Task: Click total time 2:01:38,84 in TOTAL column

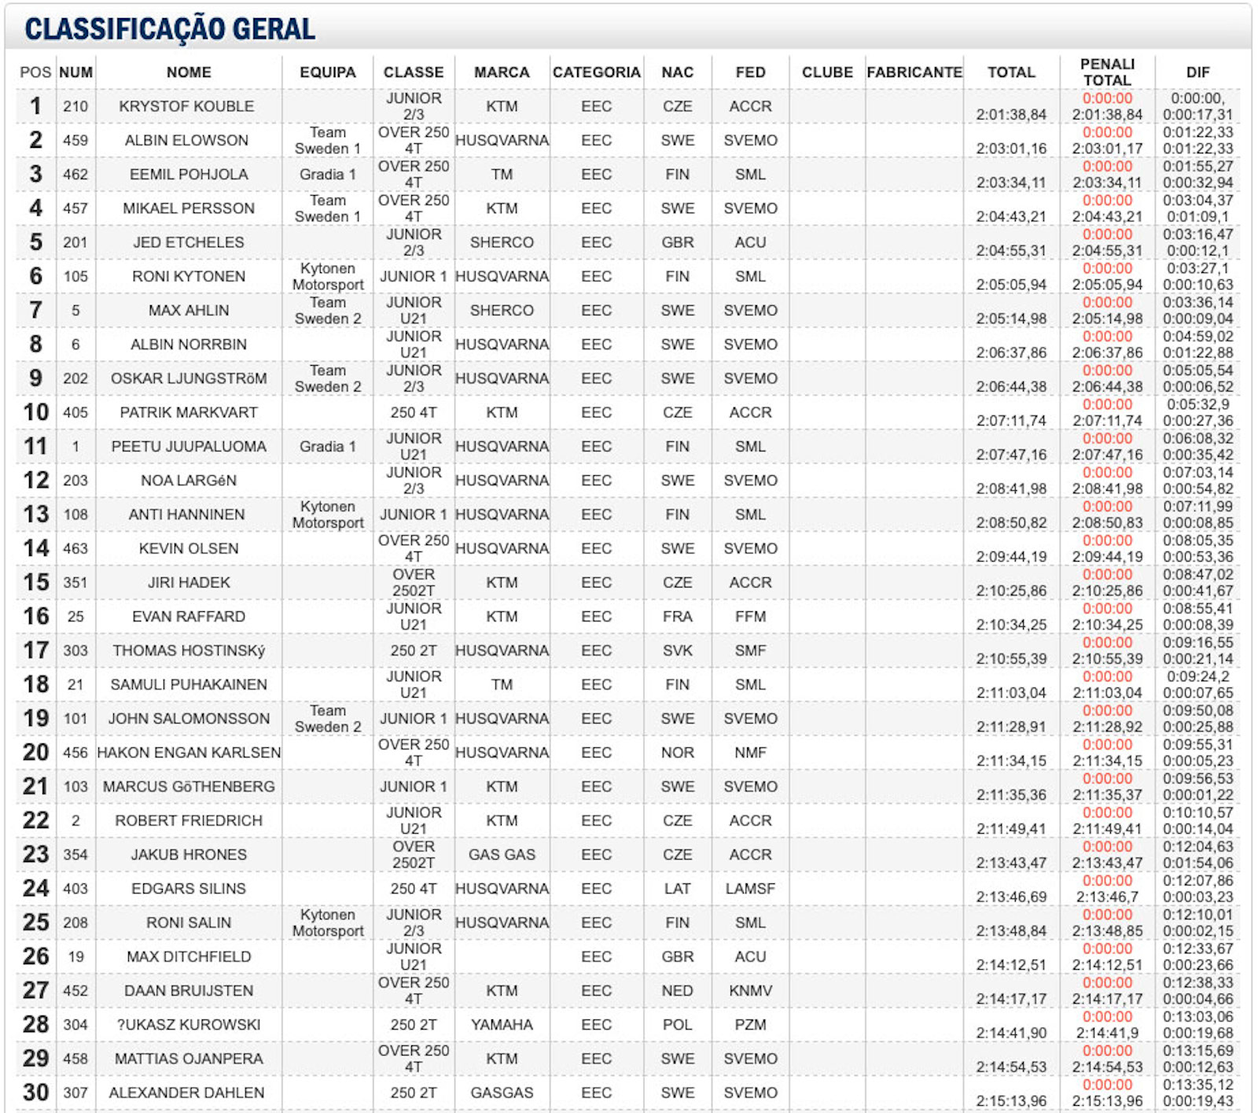Action: [x=1011, y=115]
